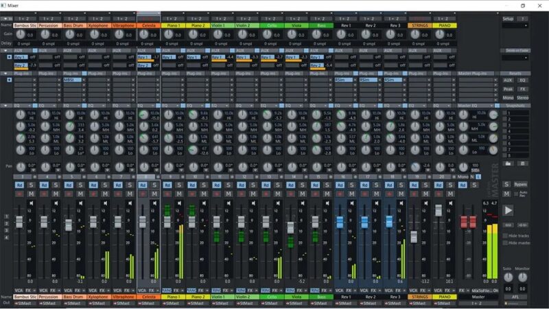Arm record on the Percussion channel
This screenshot has height=309, width=549.
44,194
